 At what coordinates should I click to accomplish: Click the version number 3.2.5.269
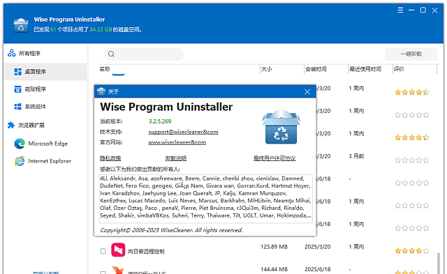(160, 121)
